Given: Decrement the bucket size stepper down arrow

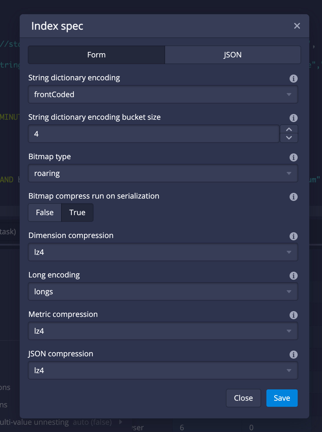Looking at the screenshot, I should (x=289, y=138).
